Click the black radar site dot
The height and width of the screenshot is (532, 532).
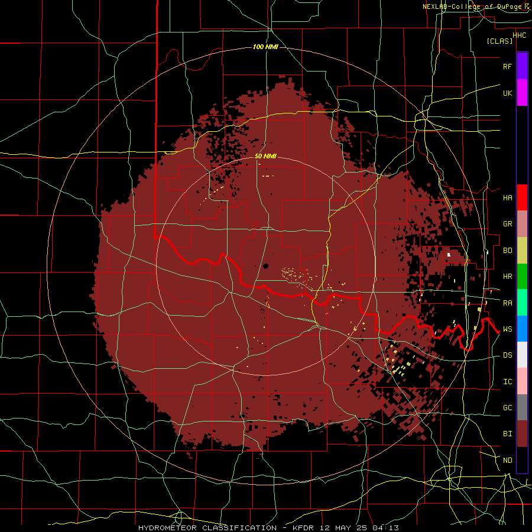pyautogui.click(x=265, y=266)
